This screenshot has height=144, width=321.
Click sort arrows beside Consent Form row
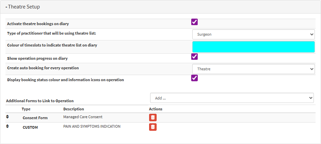(7, 117)
